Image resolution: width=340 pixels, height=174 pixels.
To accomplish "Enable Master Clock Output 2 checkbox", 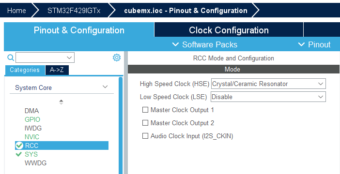I will [145, 123].
